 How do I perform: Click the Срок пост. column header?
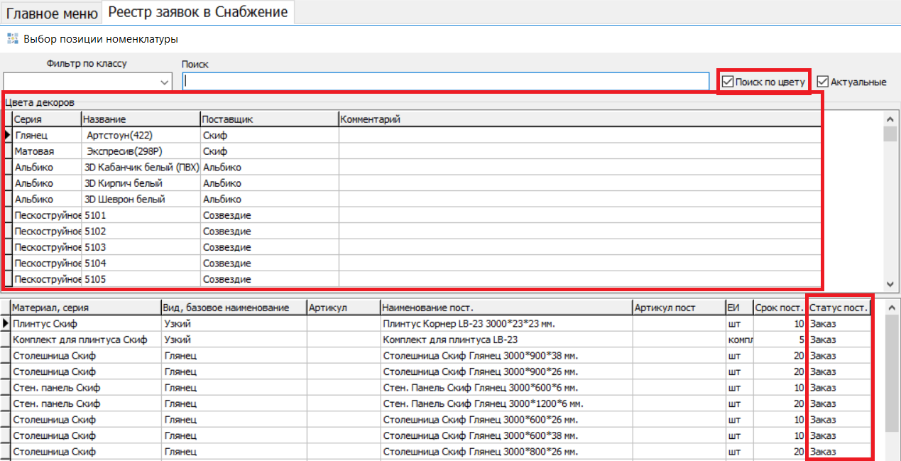pyautogui.click(x=779, y=308)
